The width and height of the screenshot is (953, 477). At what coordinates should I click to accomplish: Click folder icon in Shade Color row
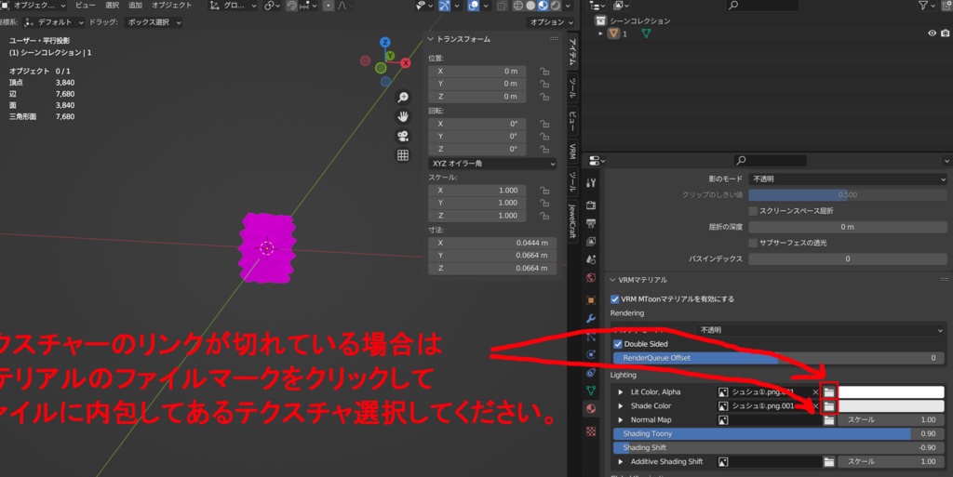[x=829, y=406]
